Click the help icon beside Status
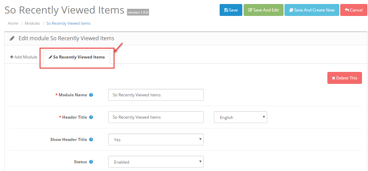 [91, 162]
